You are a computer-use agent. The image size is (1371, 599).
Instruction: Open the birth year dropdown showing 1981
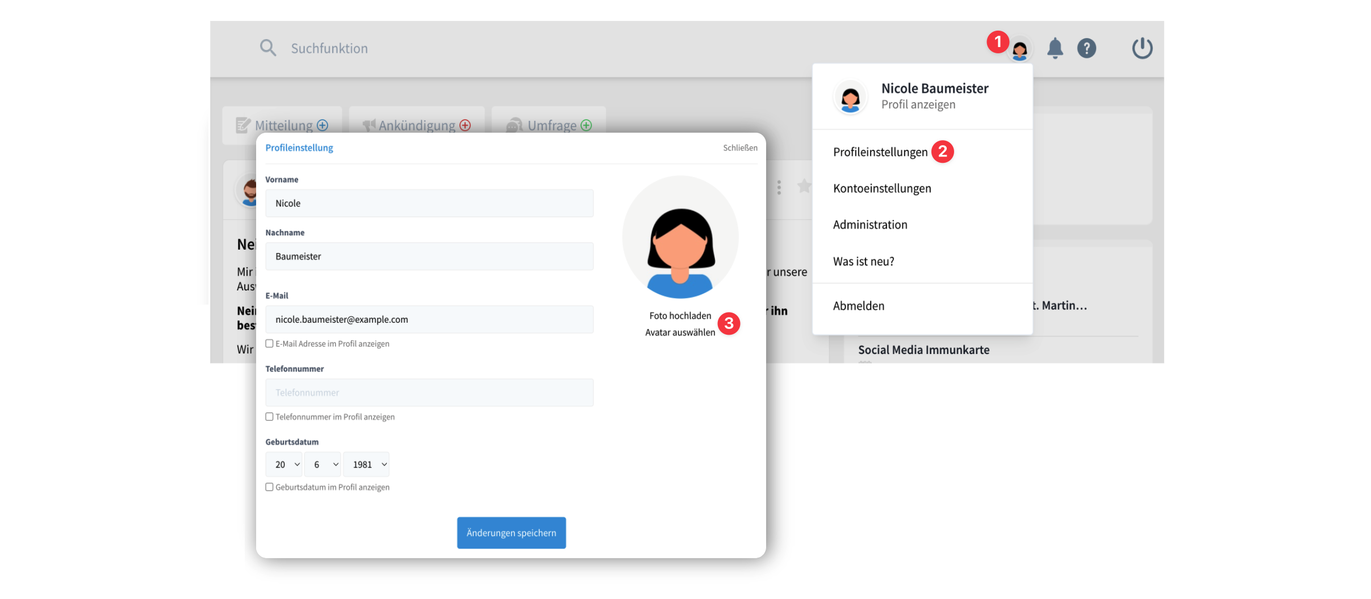[366, 465]
